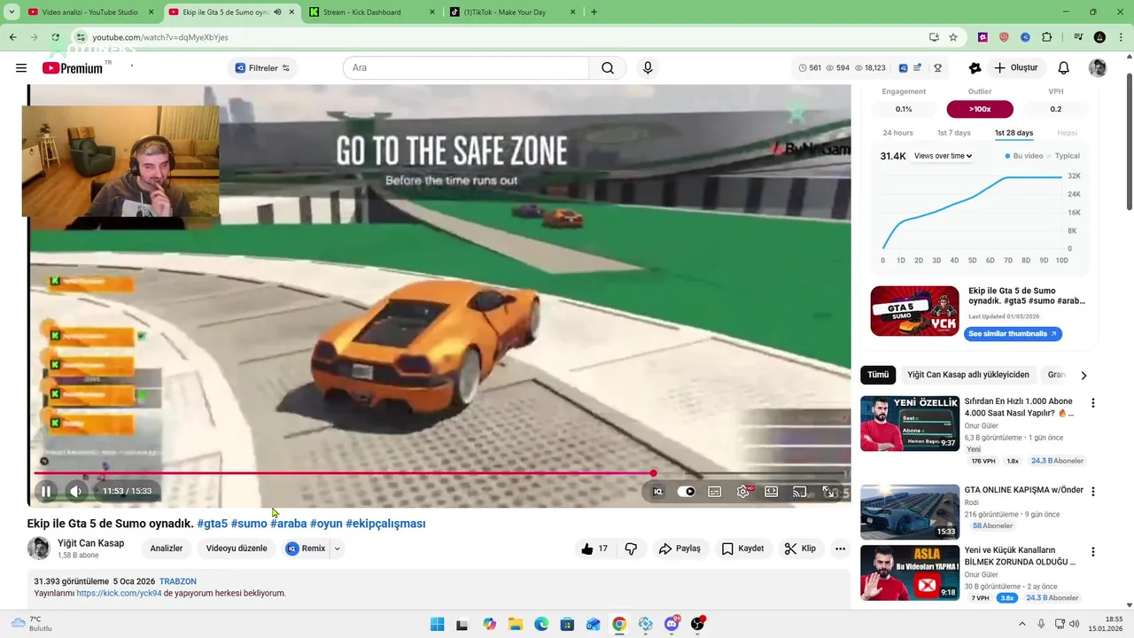Pause the video playback
This screenshot has height=638, width=1134.
point(46,491)
